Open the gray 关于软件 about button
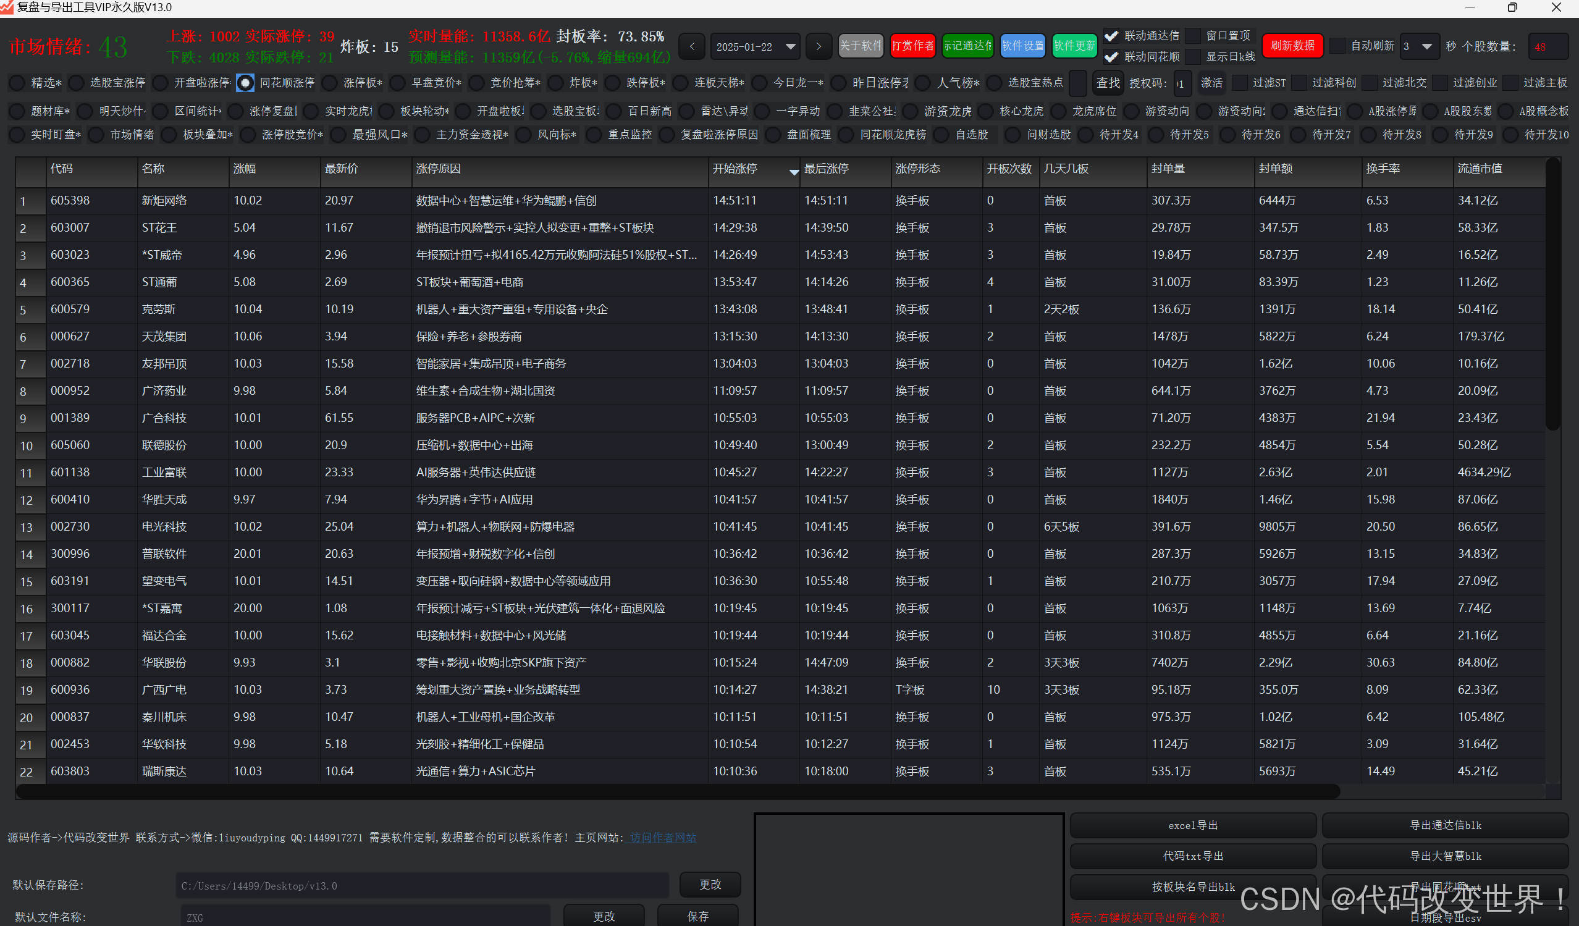This screenshot has height=926, width=1579. [860, 46]
